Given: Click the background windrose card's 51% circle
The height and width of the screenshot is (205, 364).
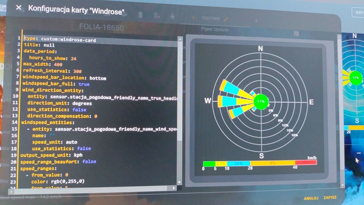Looking at the screenshot, I should [x=356, y=78].
